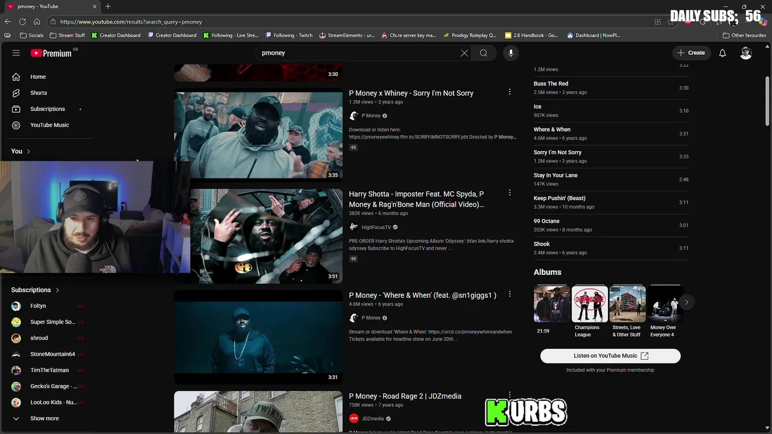772x434 pixels.
Task: Start voice search with microphone icon
Action: pos(511,53)
